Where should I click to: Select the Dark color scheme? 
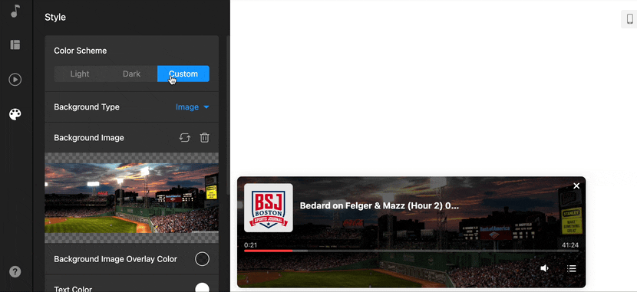[132, 74]
